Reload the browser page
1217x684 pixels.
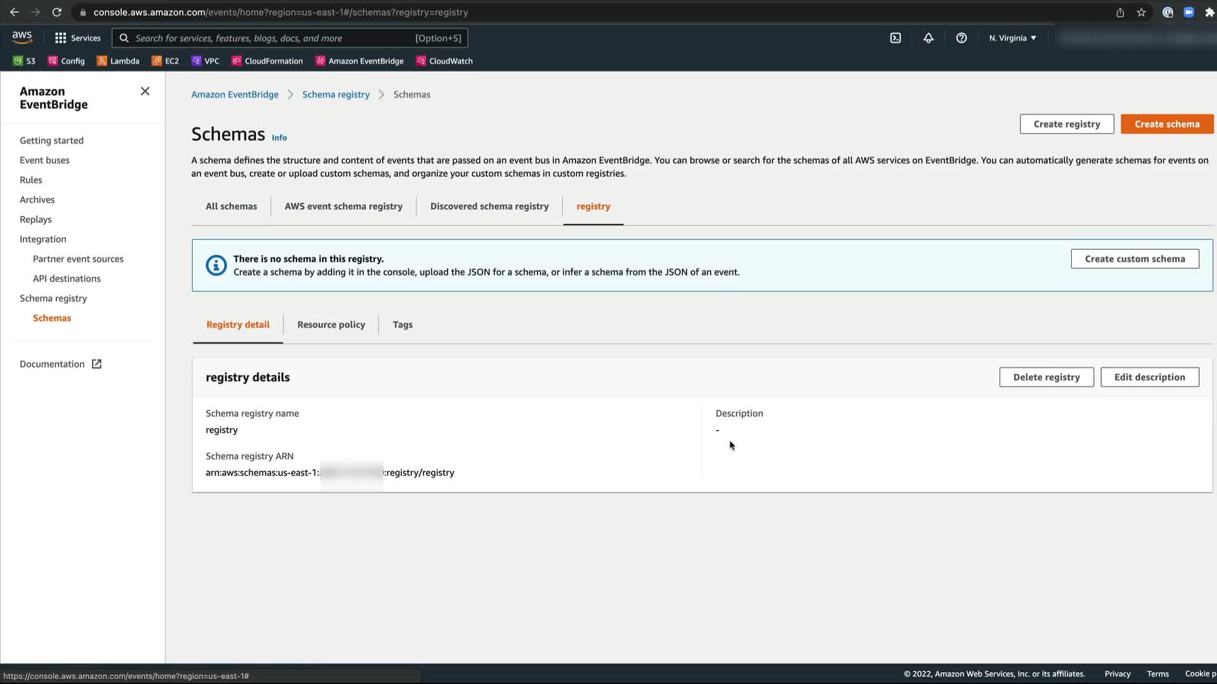click(56, 12)
